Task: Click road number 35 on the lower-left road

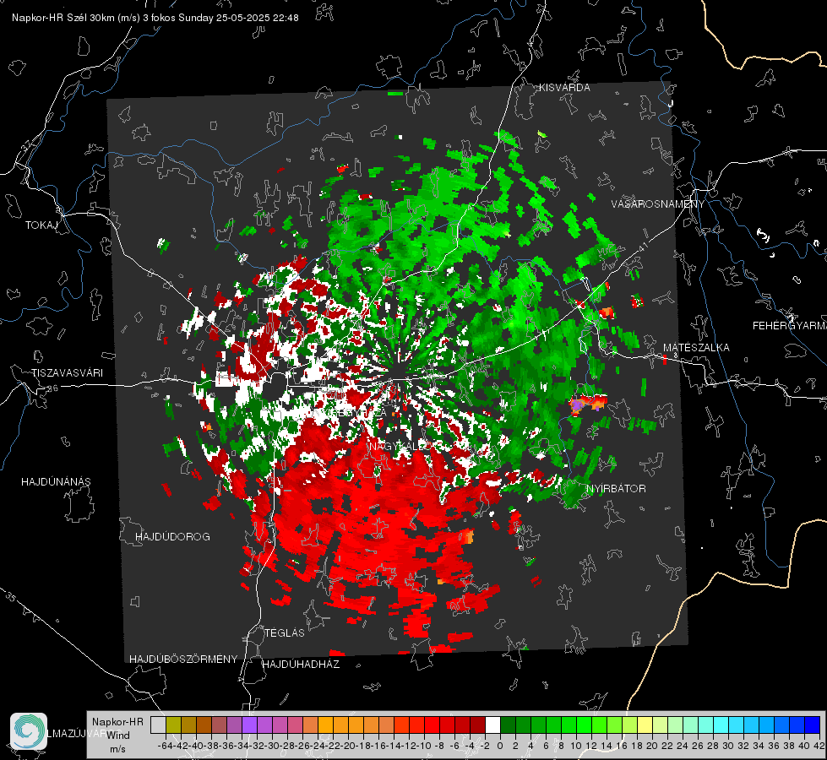Action: point(10,597)
